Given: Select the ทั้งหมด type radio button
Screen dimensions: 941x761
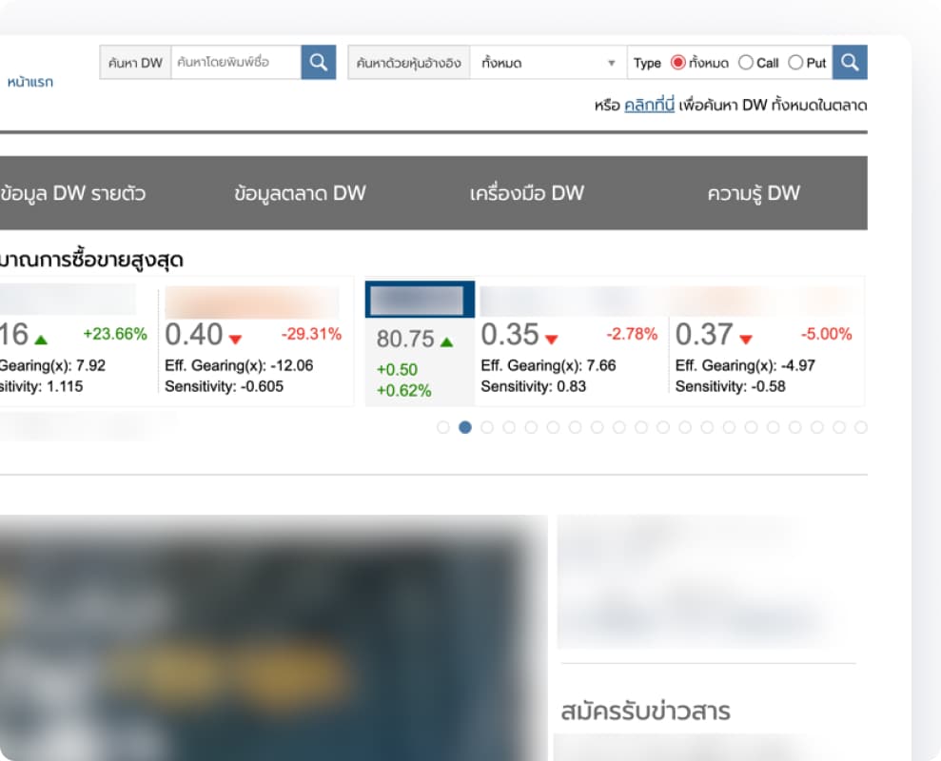Looking at the screenshot, I should 678,63.
